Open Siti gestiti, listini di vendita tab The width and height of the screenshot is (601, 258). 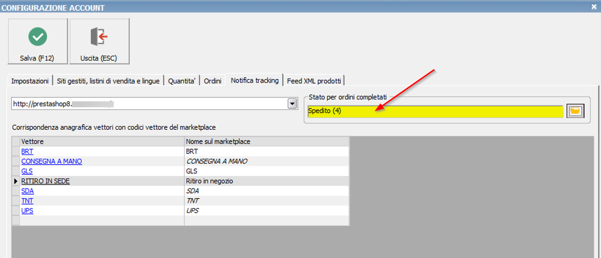108,80
